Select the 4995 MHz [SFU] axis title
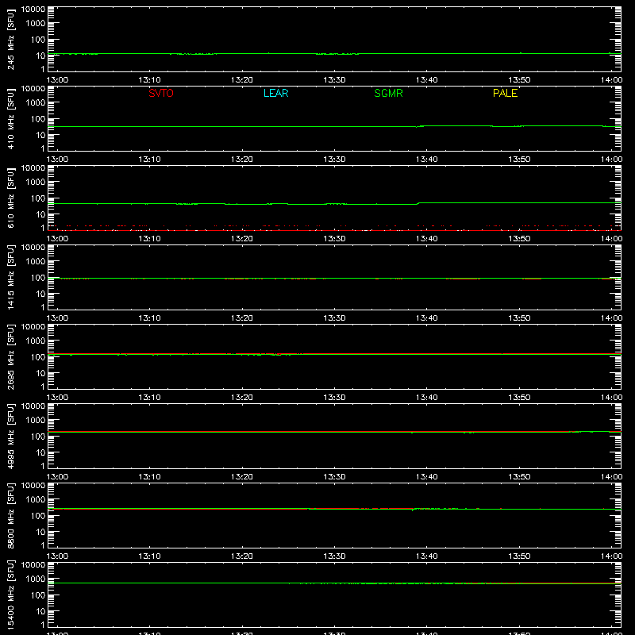 (11, 436)
